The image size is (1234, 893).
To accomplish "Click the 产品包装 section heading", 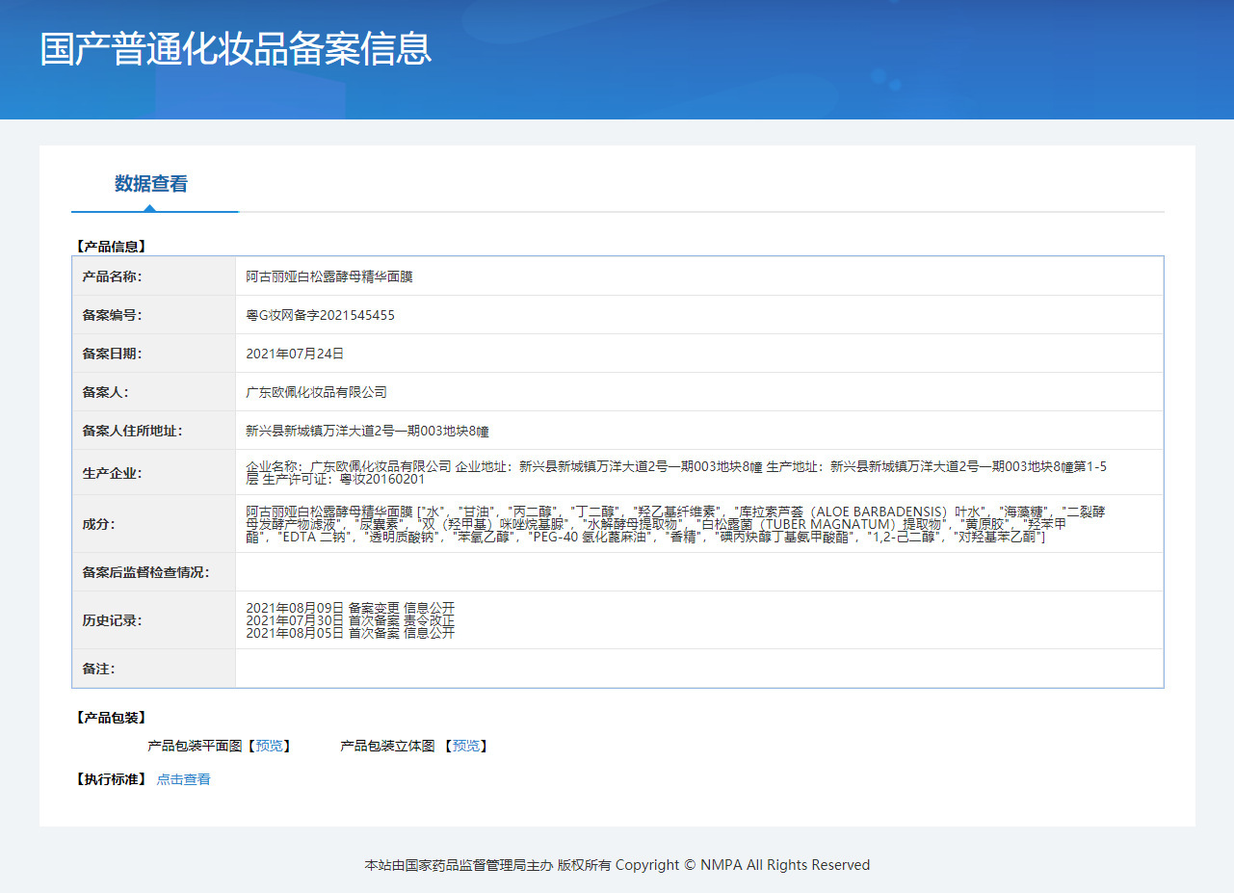I will click(x=111, y=718).
